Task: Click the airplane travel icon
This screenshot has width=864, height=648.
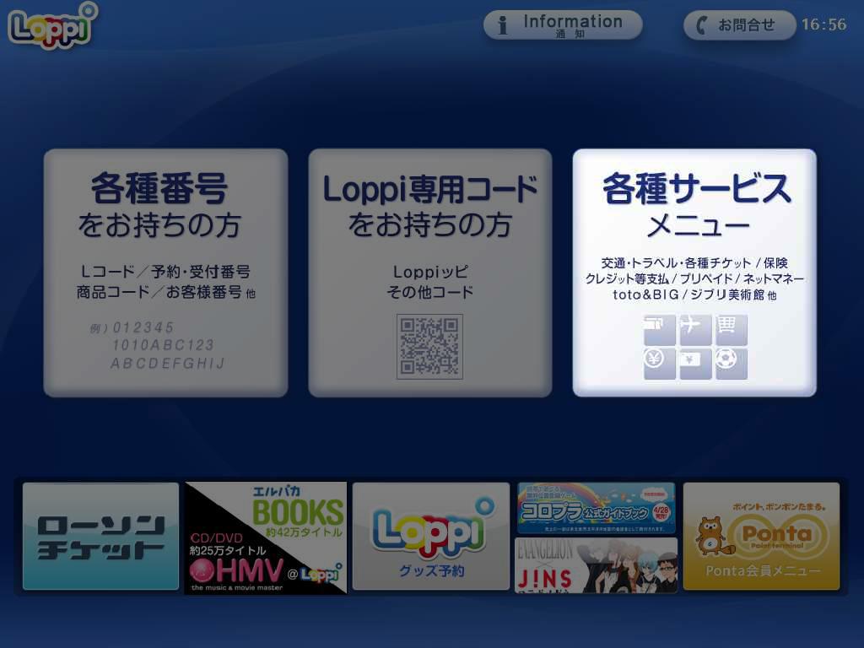Action: pyautogui.click(x=695, y=330)
